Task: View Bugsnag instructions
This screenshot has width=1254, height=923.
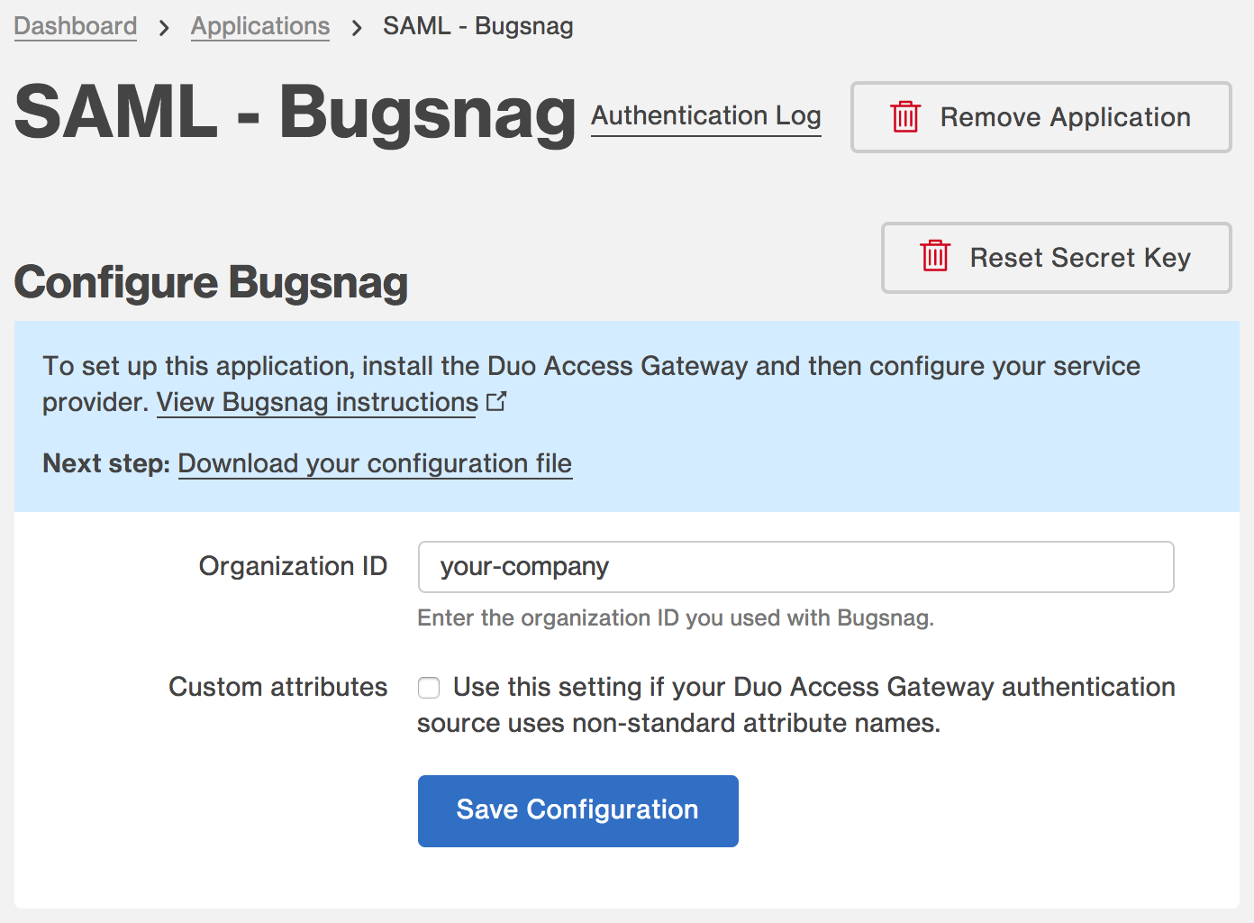Action: (x=316, y=402)
